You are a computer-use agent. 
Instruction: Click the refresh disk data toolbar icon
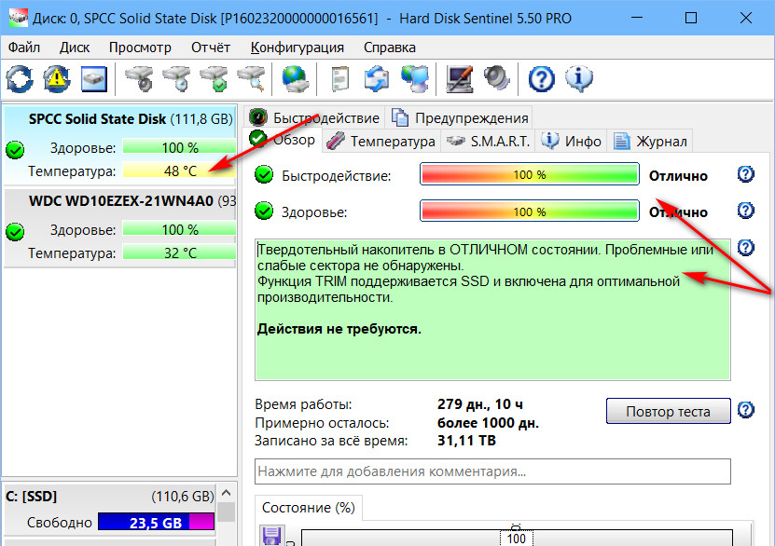click(20, 78)
